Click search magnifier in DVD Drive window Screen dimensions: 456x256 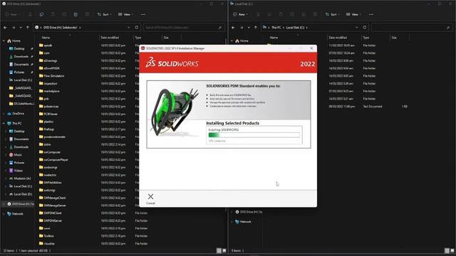point(220,28)
